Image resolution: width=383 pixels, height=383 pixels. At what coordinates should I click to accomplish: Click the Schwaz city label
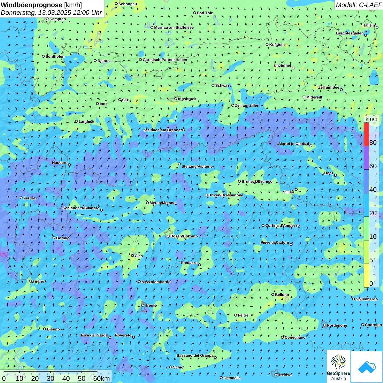[222, 85]
